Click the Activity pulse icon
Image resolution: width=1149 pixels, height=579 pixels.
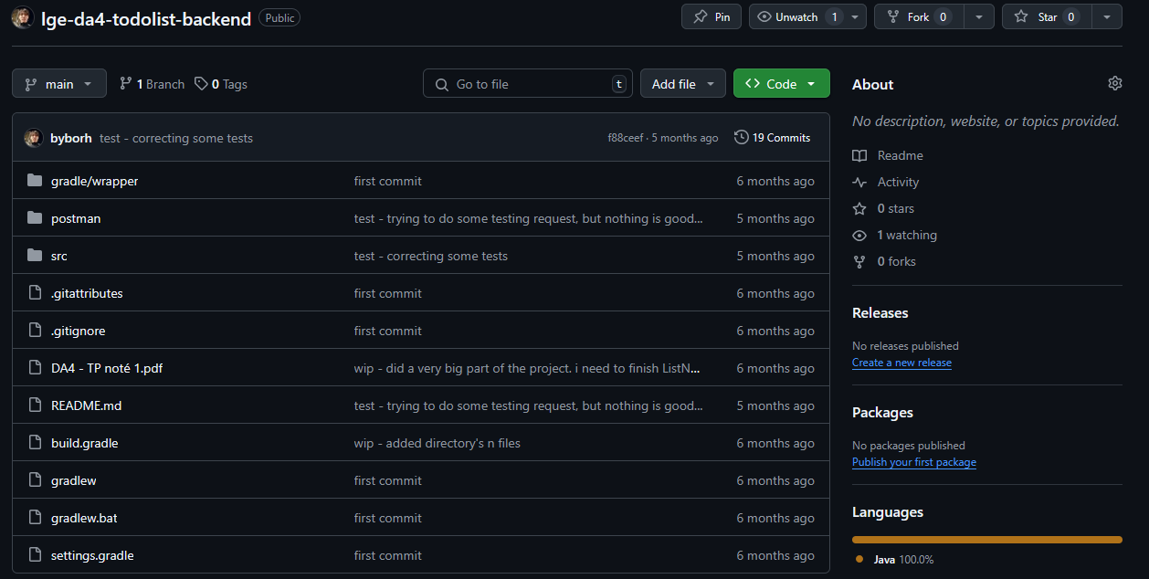859,182
